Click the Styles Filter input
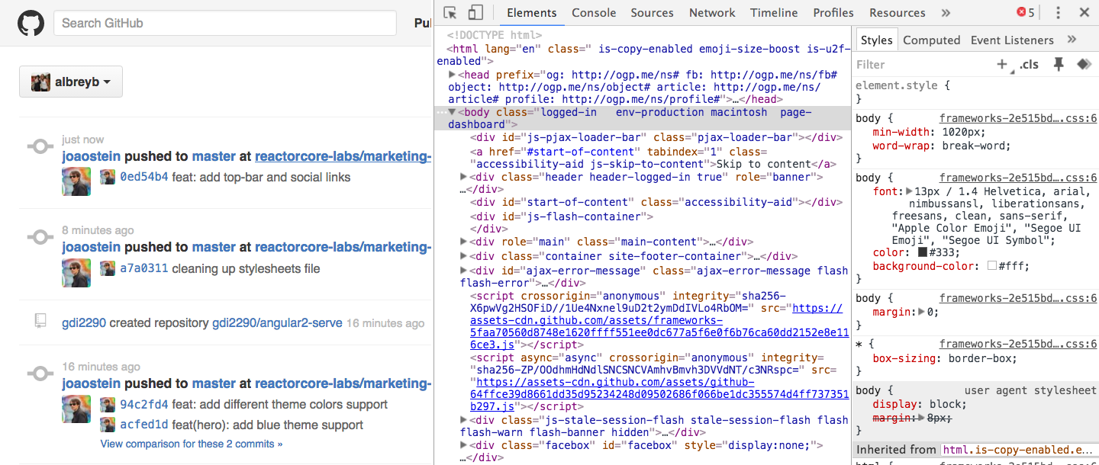Viewport: 1099px width, 465px height. tap(922, 65)
